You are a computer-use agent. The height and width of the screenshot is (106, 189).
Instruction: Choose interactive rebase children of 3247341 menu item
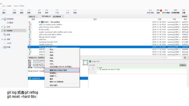(62, 67)
